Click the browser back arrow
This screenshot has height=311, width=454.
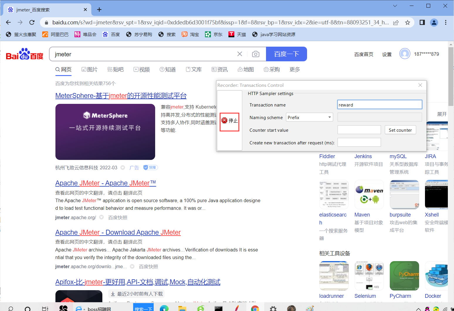8,22
